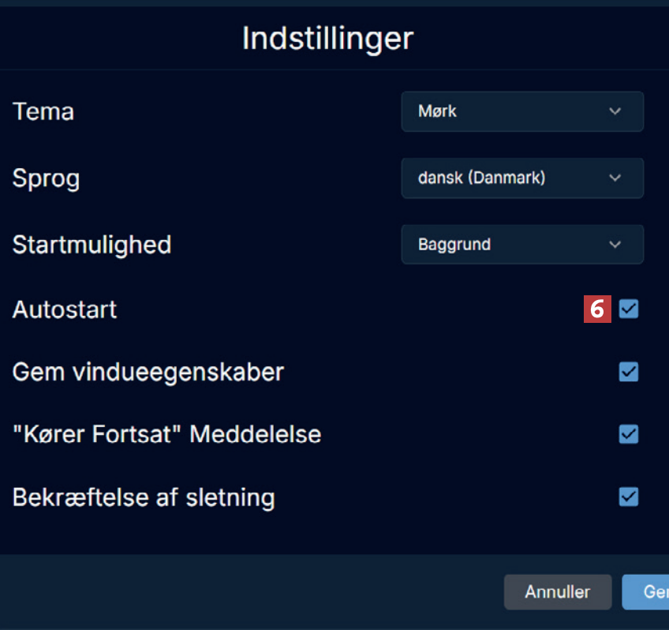
Task: Select the Startmulighed label text
Action: (x=92, y=245)
